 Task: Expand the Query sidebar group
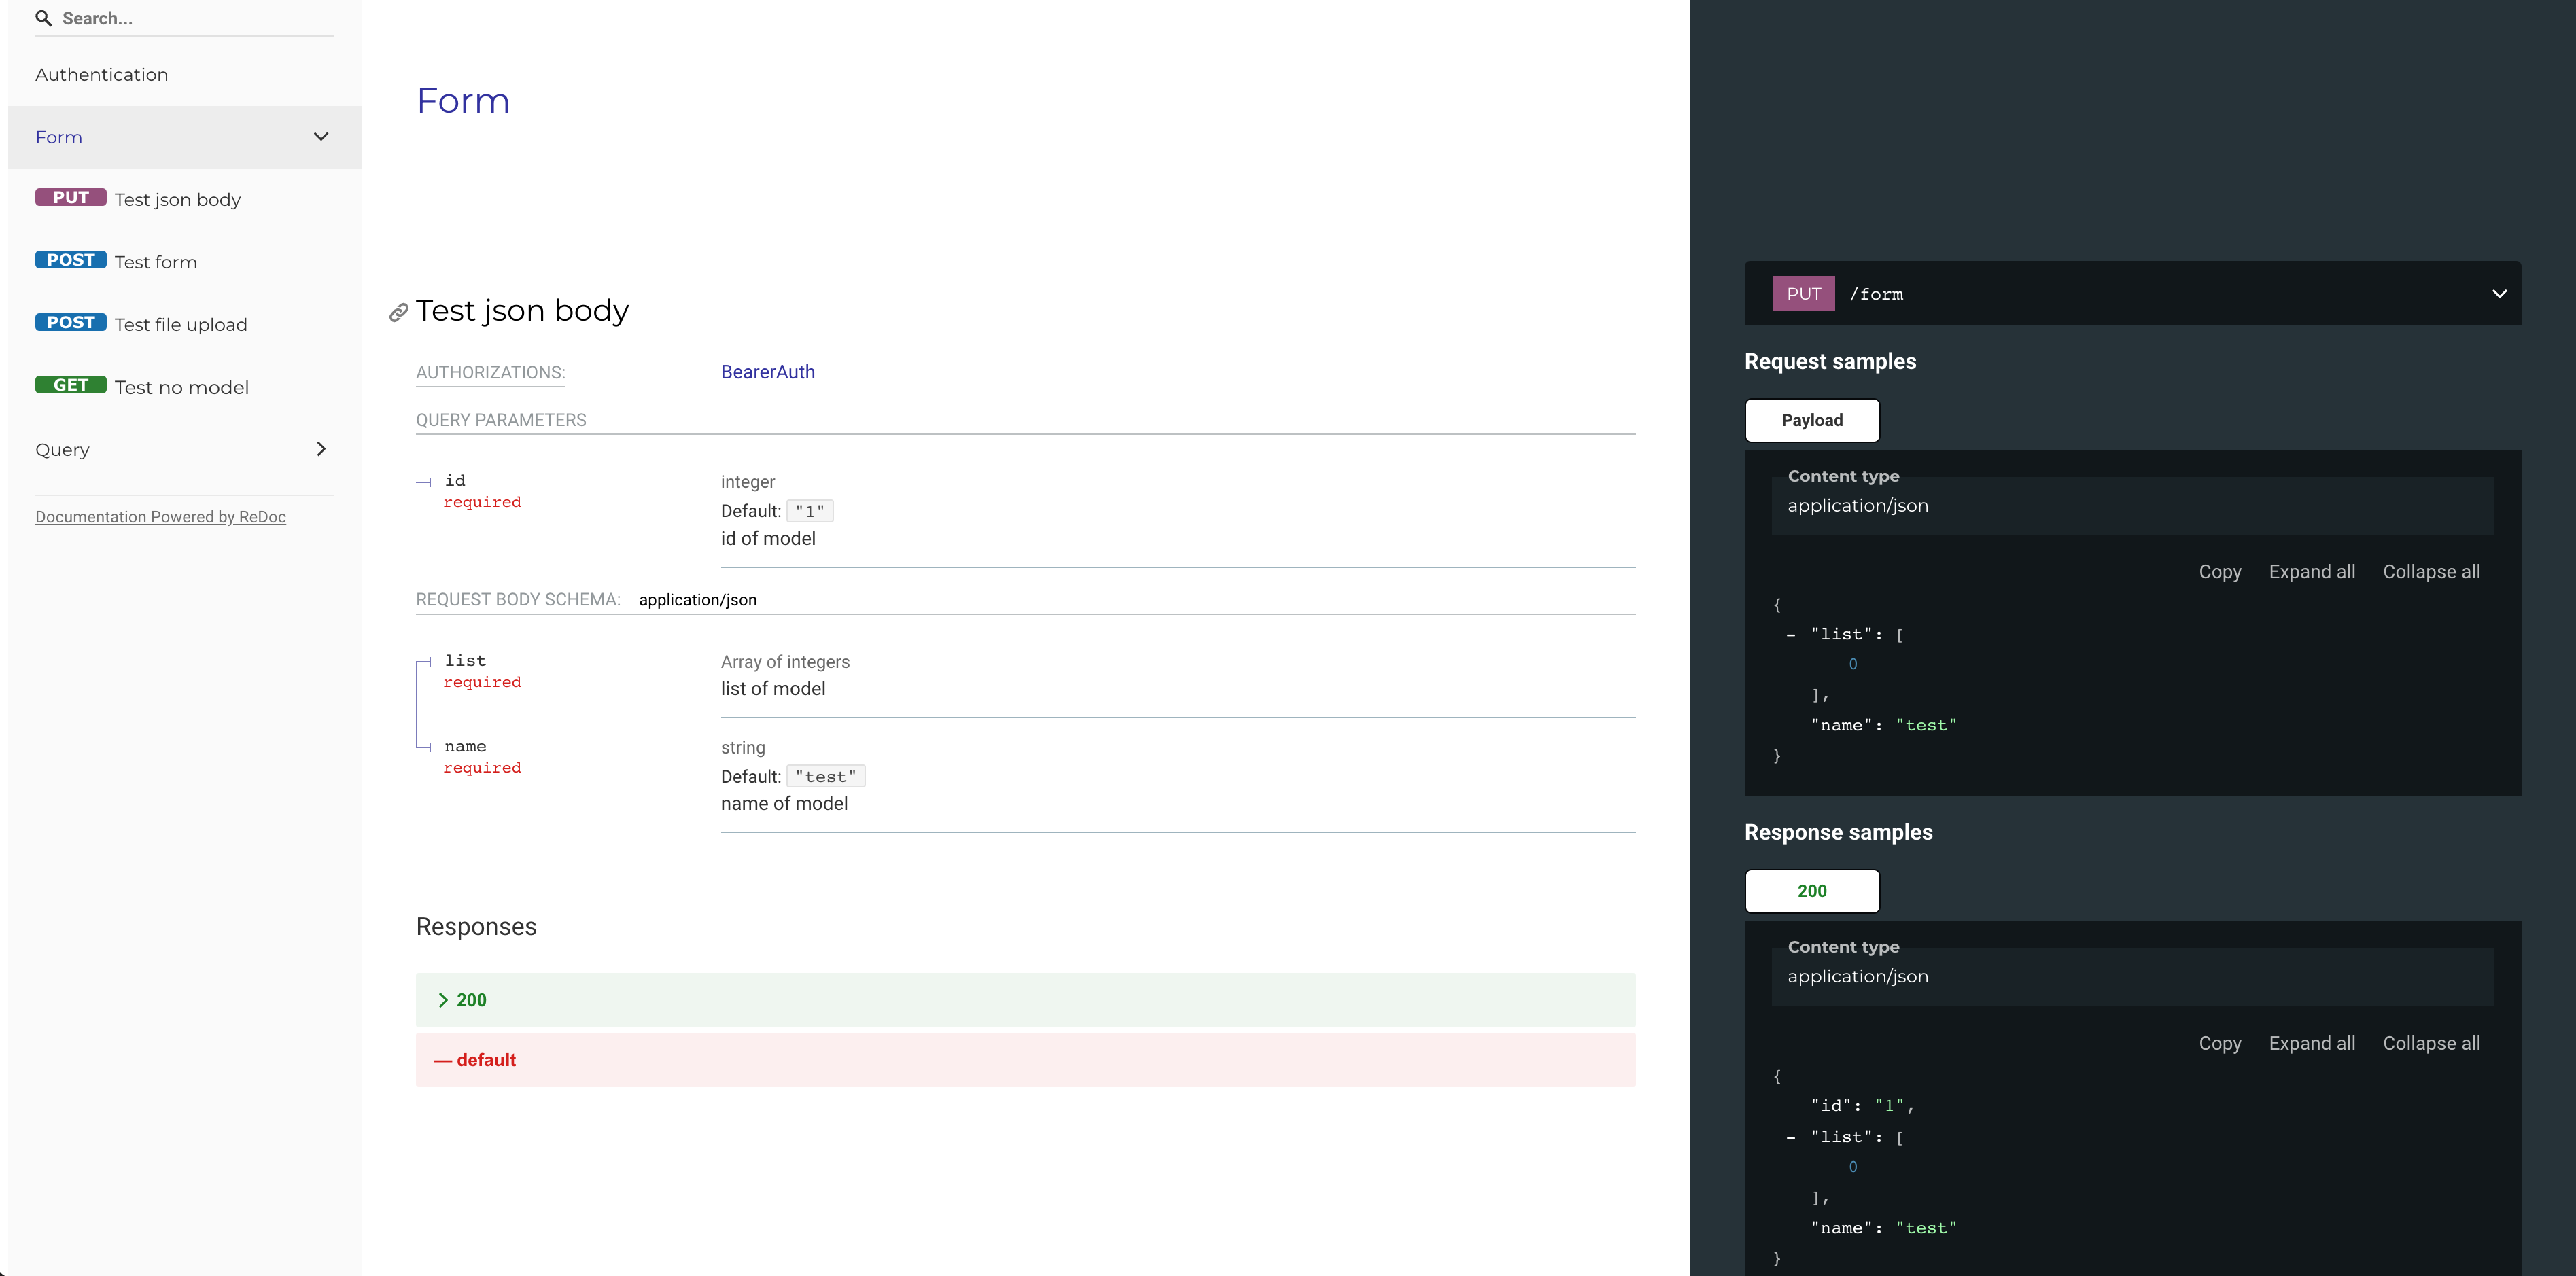[x=321, y=449]
